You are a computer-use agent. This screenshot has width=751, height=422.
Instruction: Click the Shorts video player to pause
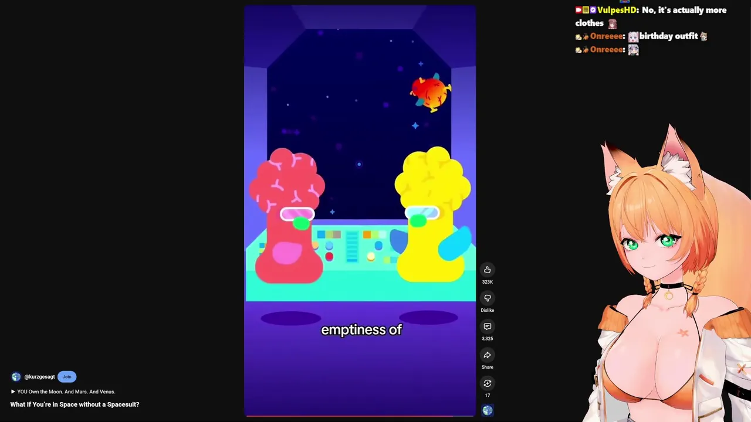(x=360, y=210)
